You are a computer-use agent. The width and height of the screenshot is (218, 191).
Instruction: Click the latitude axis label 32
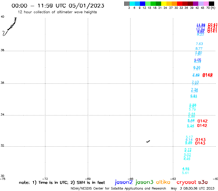pos(2,145)
